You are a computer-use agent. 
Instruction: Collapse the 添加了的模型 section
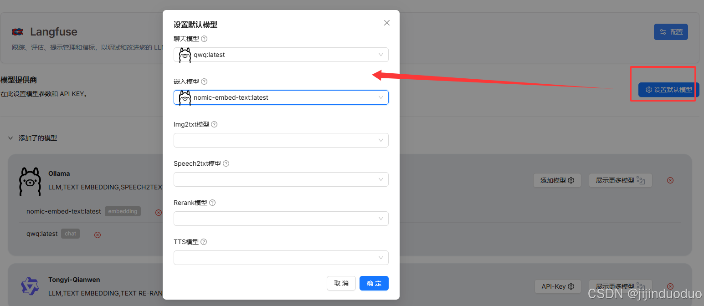point(10,138)
